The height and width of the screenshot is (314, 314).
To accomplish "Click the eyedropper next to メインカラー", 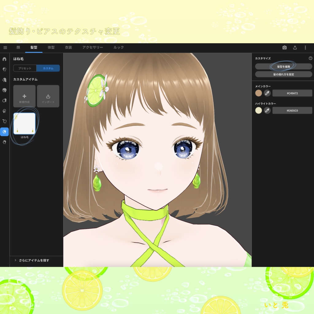I will click(x=267, y=93).
